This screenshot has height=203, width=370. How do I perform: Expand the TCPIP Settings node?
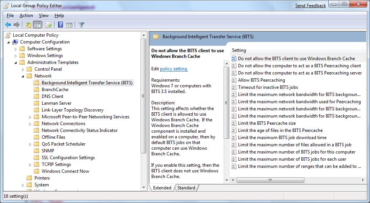pyautogui.click(x=30, y=165)
